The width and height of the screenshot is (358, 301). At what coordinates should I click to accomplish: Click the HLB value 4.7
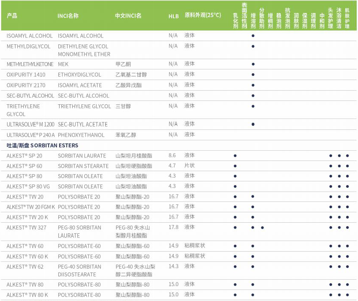[172, 166]
